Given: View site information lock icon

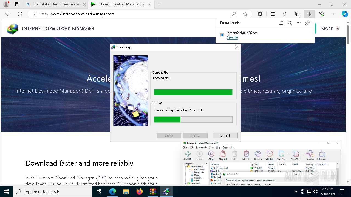Looking at the screenshot, I should (x=34, y=14).
